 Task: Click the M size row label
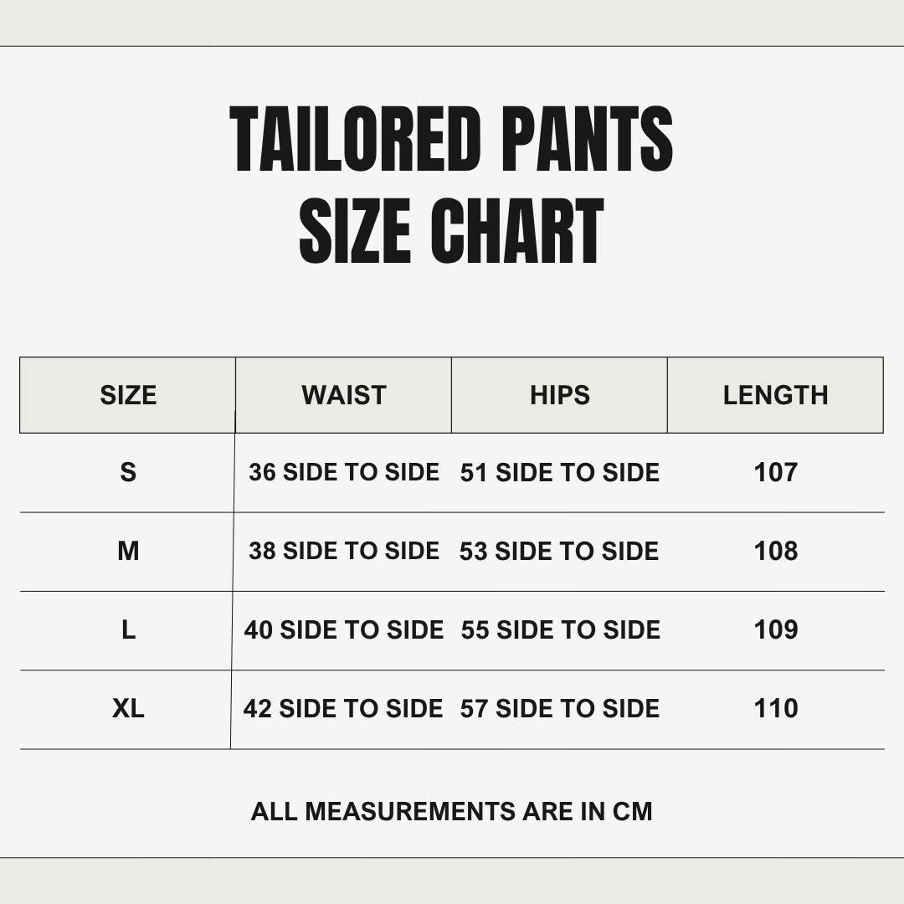(128, 551)
